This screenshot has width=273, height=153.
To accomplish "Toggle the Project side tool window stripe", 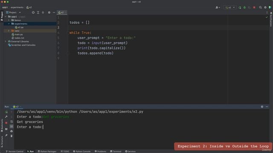I will click(x=2, y=16).
